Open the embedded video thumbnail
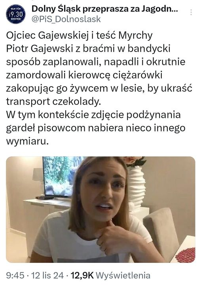Image resolution: width=201 pixels, height=285 pixels. 100,209
